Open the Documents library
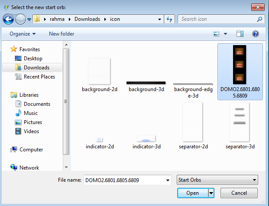The image size is (269, 206). coord(37,104)
